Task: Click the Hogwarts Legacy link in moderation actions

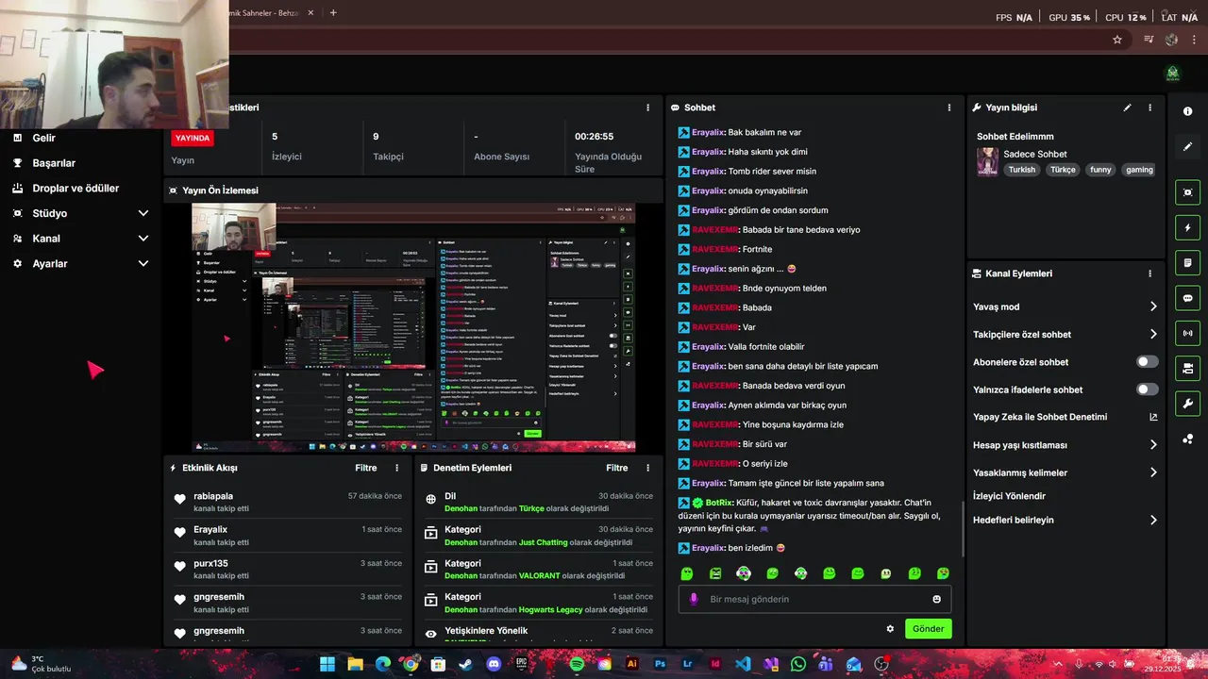Action: click(x=551, y=610)
